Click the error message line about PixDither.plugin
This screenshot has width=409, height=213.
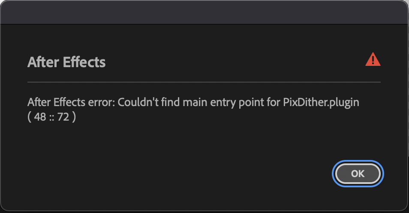[193, 103]
